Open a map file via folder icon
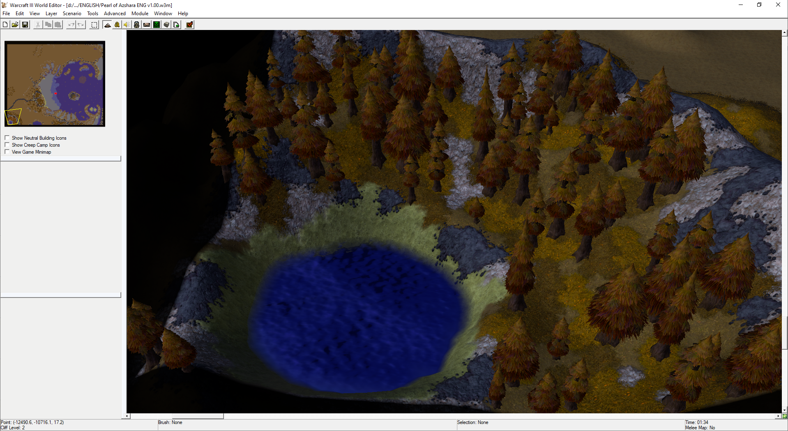Image resolution: width=788 pixels, height=431 pixels. coord(15,25)
